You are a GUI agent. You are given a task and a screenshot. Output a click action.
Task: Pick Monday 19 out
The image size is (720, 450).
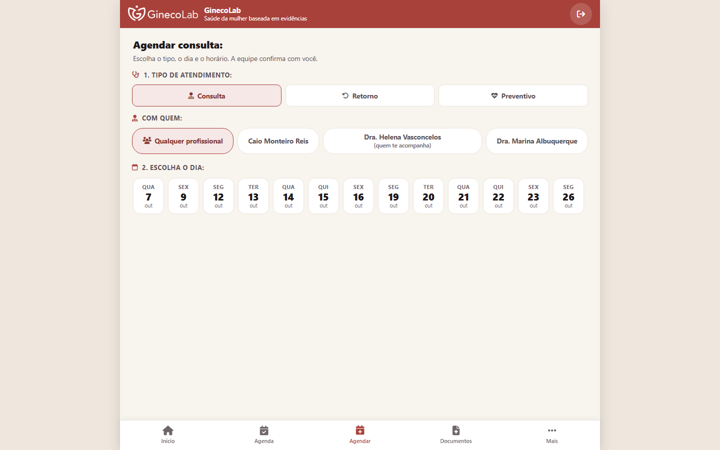393,196
